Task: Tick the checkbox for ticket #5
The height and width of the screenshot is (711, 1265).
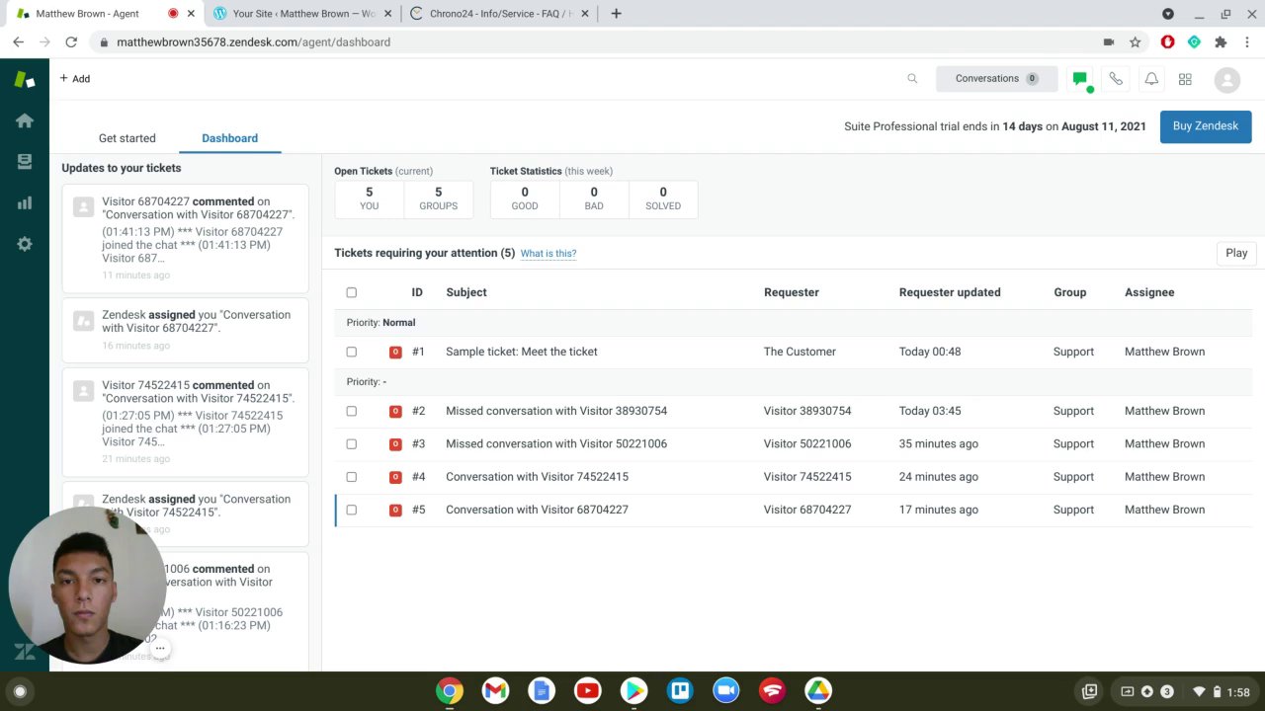Action: (351, 510)
